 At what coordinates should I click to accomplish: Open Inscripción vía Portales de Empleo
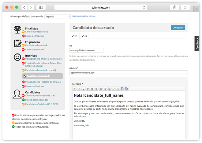[x=43, y=82]
